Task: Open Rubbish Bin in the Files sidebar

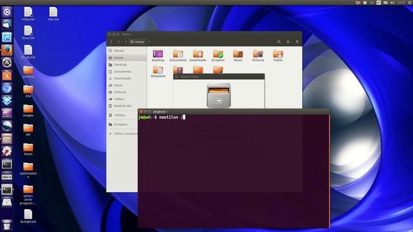Action: pyautogui.click(x=126, y=106)
